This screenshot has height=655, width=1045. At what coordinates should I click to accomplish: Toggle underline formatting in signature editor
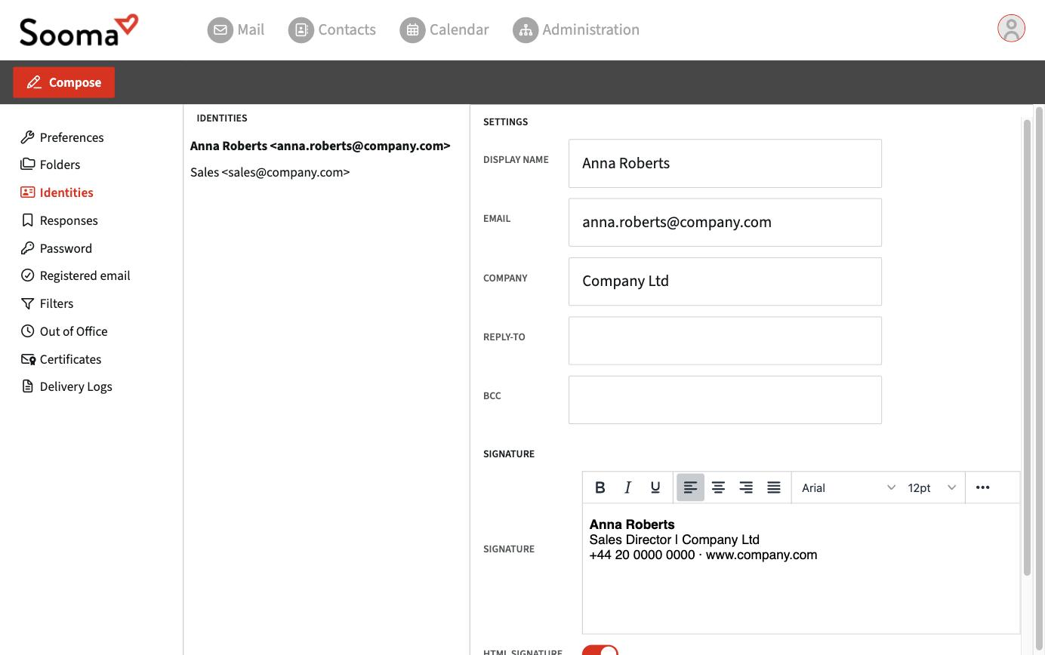point(655,487)
